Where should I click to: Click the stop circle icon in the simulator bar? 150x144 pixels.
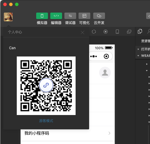click(106, 32)
